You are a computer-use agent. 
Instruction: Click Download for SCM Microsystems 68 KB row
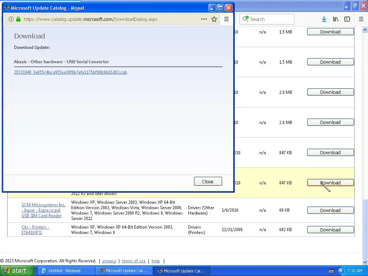point(331,210)
